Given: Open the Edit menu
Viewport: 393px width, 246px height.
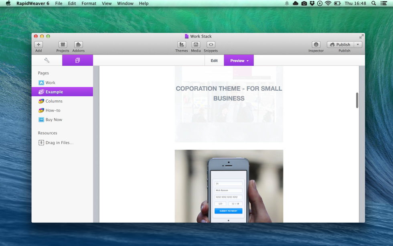Looking at the screenshot, I should (x=72, y=3).
